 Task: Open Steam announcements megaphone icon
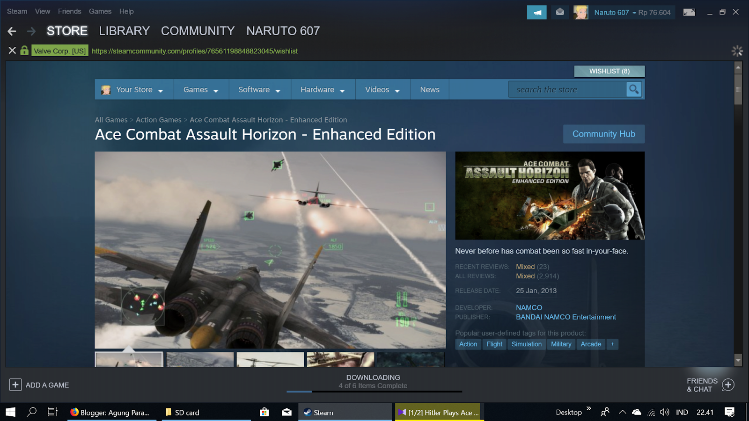(536, 12)
